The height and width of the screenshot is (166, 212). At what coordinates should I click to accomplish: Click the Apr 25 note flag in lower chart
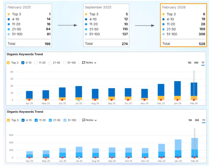30,158
